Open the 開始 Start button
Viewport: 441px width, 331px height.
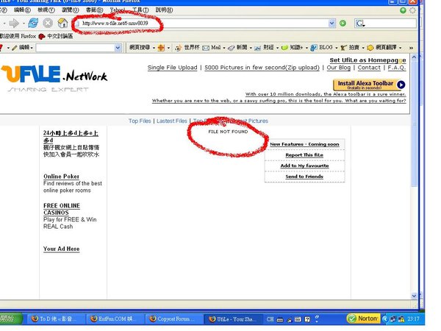coord(11,318)
